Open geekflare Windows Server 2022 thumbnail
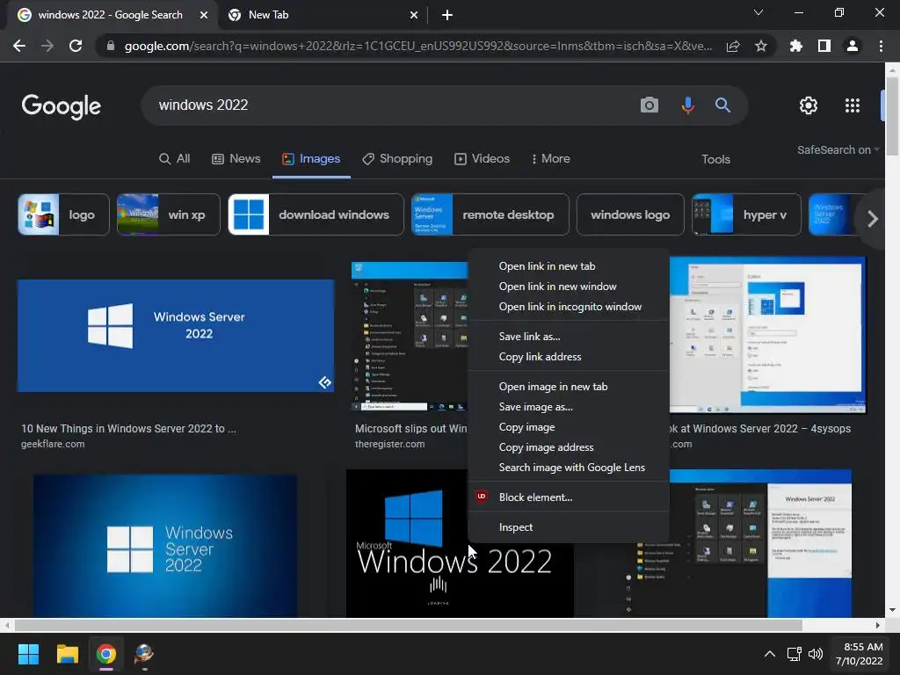 176,336
